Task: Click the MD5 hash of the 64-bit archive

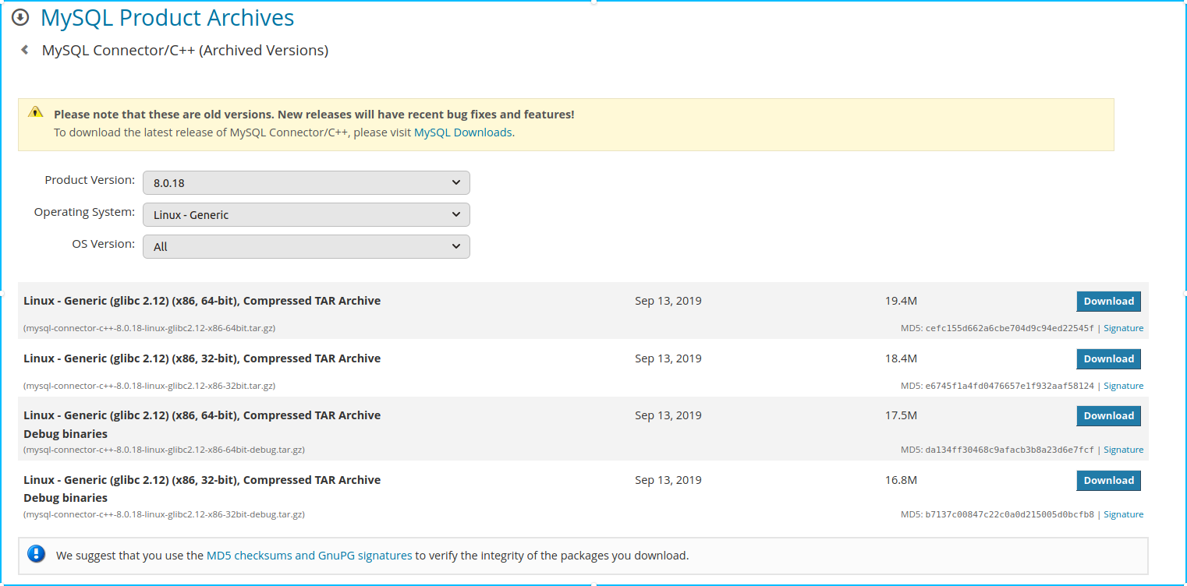Action: point(1009,328)
